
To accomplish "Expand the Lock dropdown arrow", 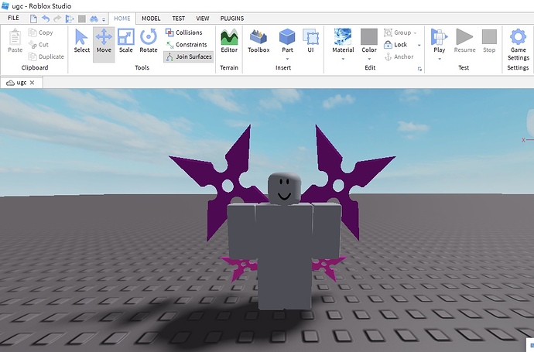I will (x=419, y=45).
